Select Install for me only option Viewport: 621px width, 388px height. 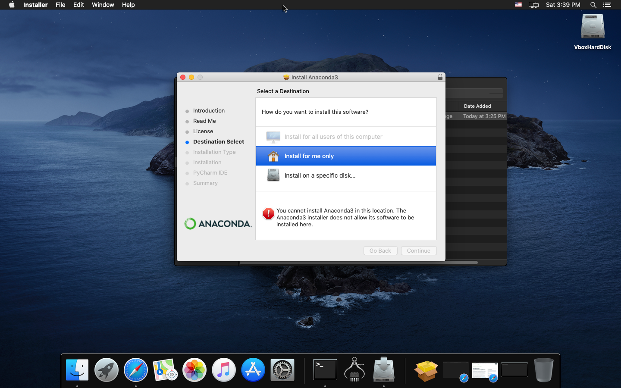(346, 156)
